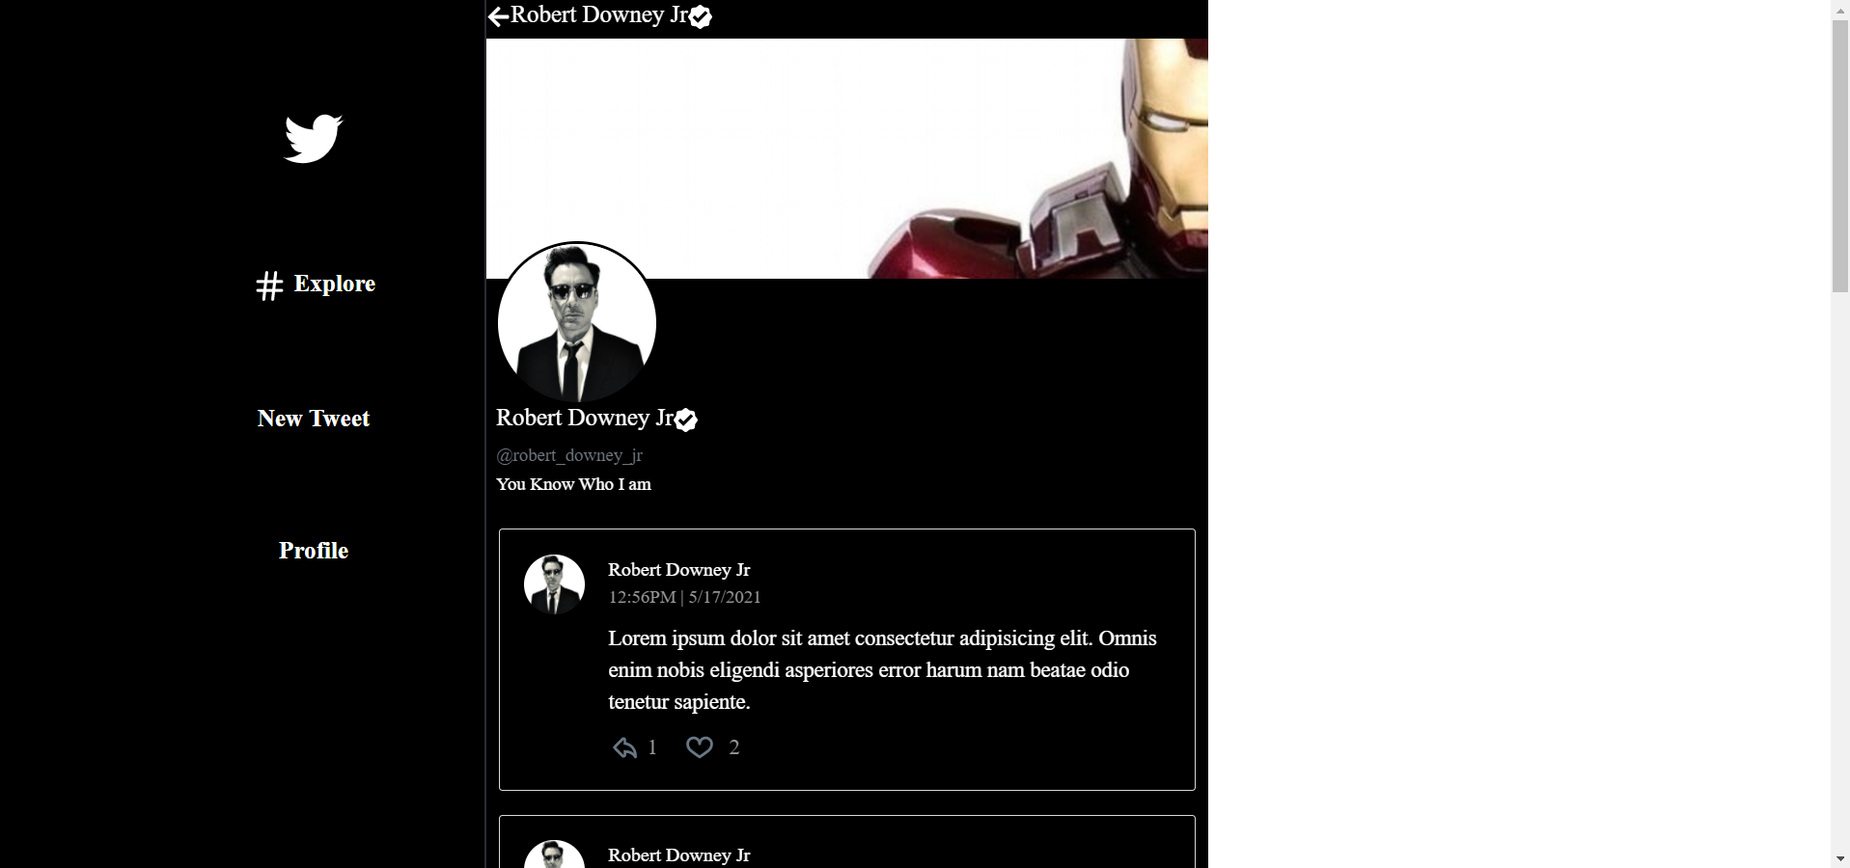This screenshot has height=868, width=1850.
Task: Click the Lorem ipsum tweet text
Action: click(x=882, y=670)
